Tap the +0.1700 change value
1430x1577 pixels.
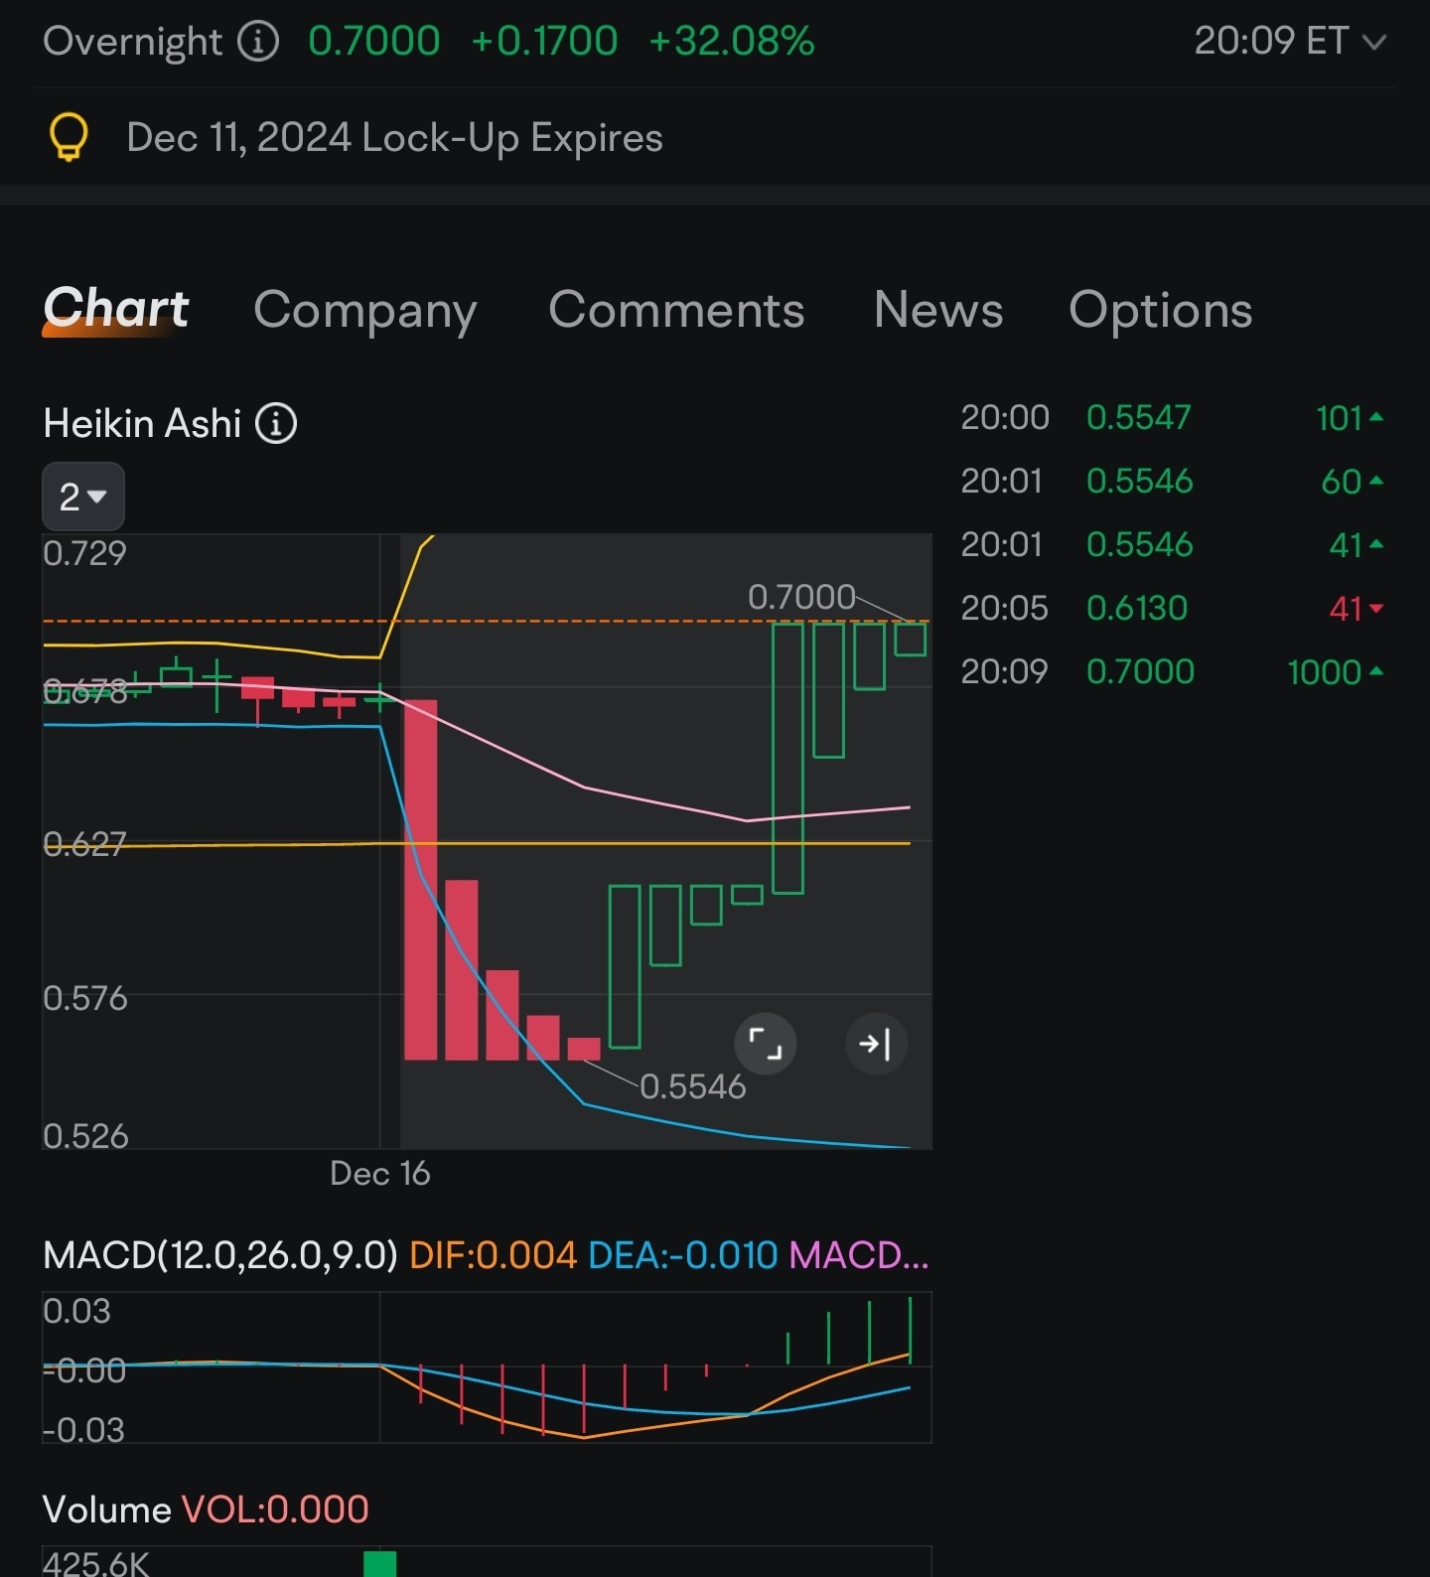click(x=544, y=42)
